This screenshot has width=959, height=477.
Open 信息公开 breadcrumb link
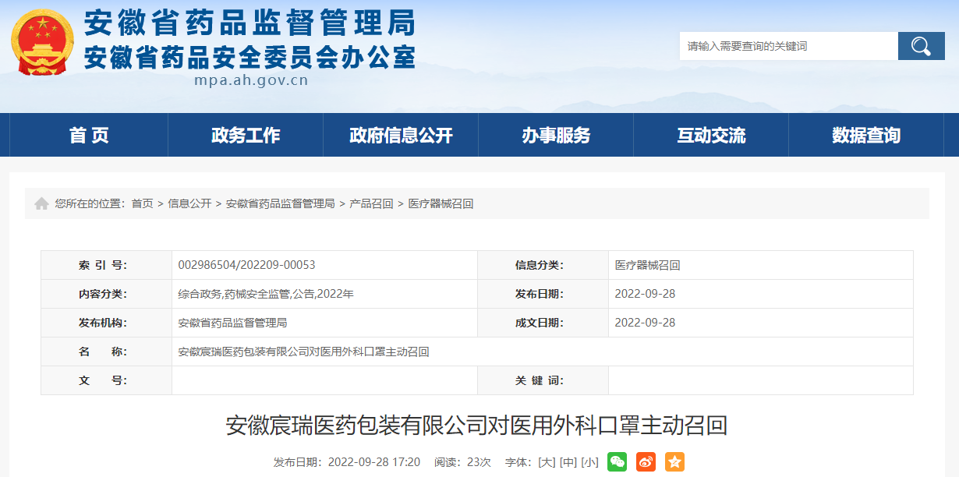(x=189, y=203)
